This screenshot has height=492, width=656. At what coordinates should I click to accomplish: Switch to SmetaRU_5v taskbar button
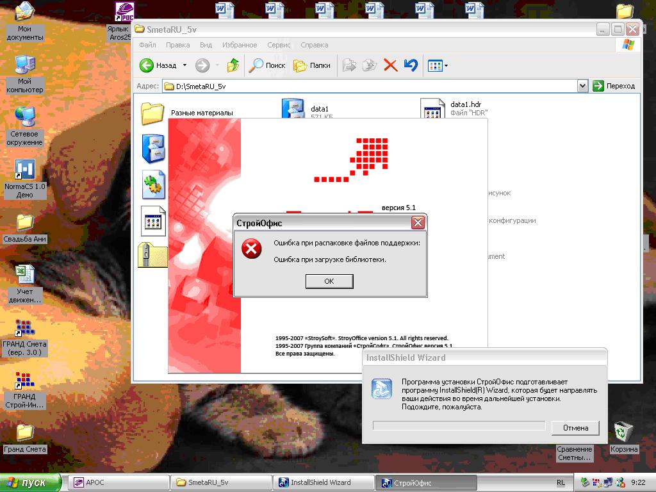tap(221, 482)
